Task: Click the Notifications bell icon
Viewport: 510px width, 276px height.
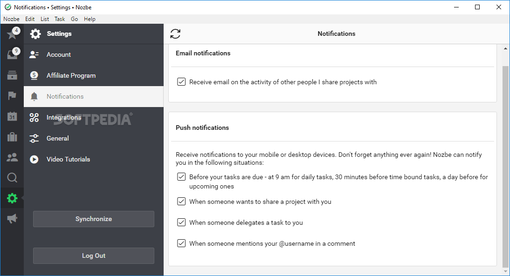Action: coord(34,96)
